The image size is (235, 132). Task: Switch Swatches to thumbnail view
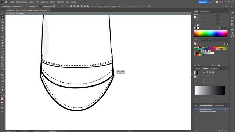click(228, 44)
